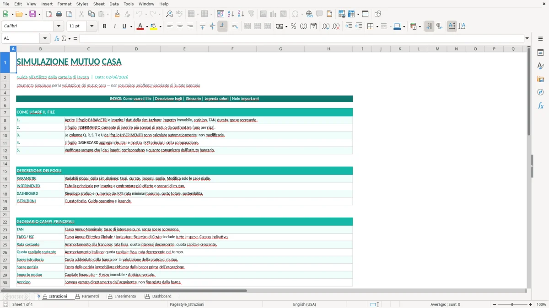Insert a chart
The image size is (549, 308).
274,14
